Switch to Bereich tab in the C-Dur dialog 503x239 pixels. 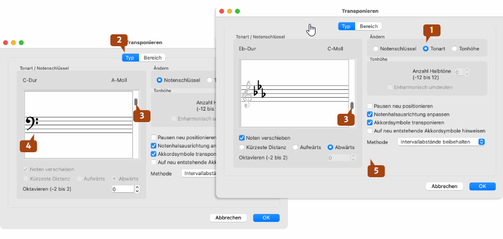point(152,58)
